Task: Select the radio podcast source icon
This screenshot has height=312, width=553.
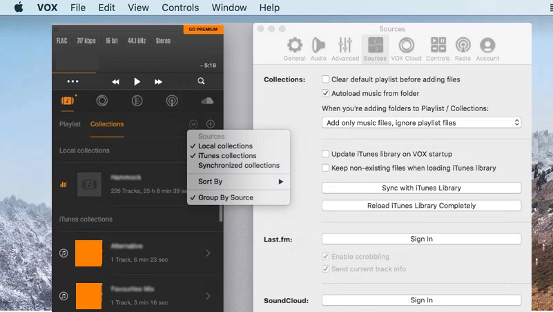Action: tap(172, 101)
